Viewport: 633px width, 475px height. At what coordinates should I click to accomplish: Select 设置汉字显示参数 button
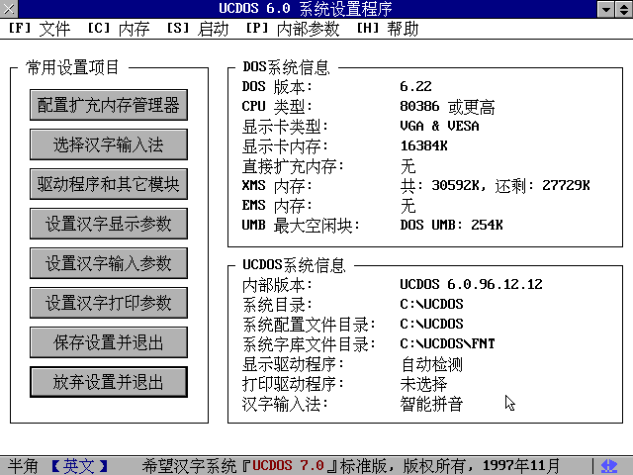tap(109, 223)
